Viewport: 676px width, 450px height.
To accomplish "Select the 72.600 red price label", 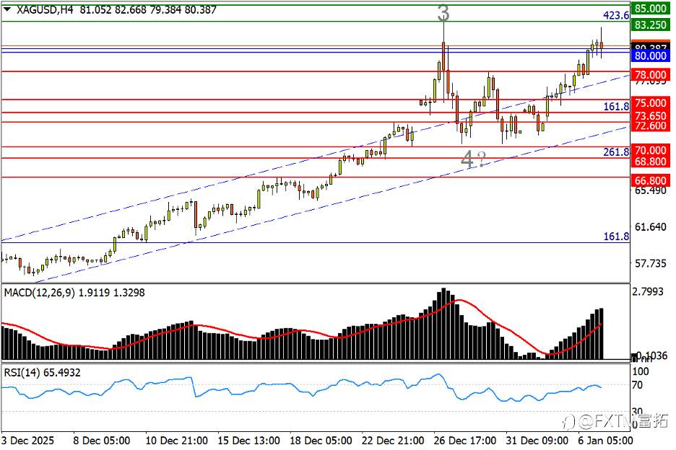I will 651,125.
